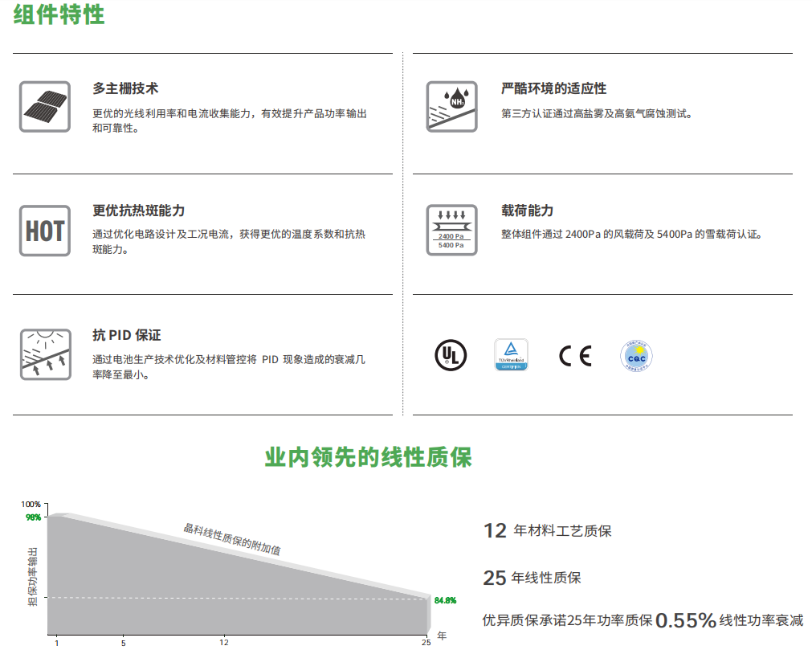Click the 100% axis label
Screen dimensions: 812x650
coord(31,504)
